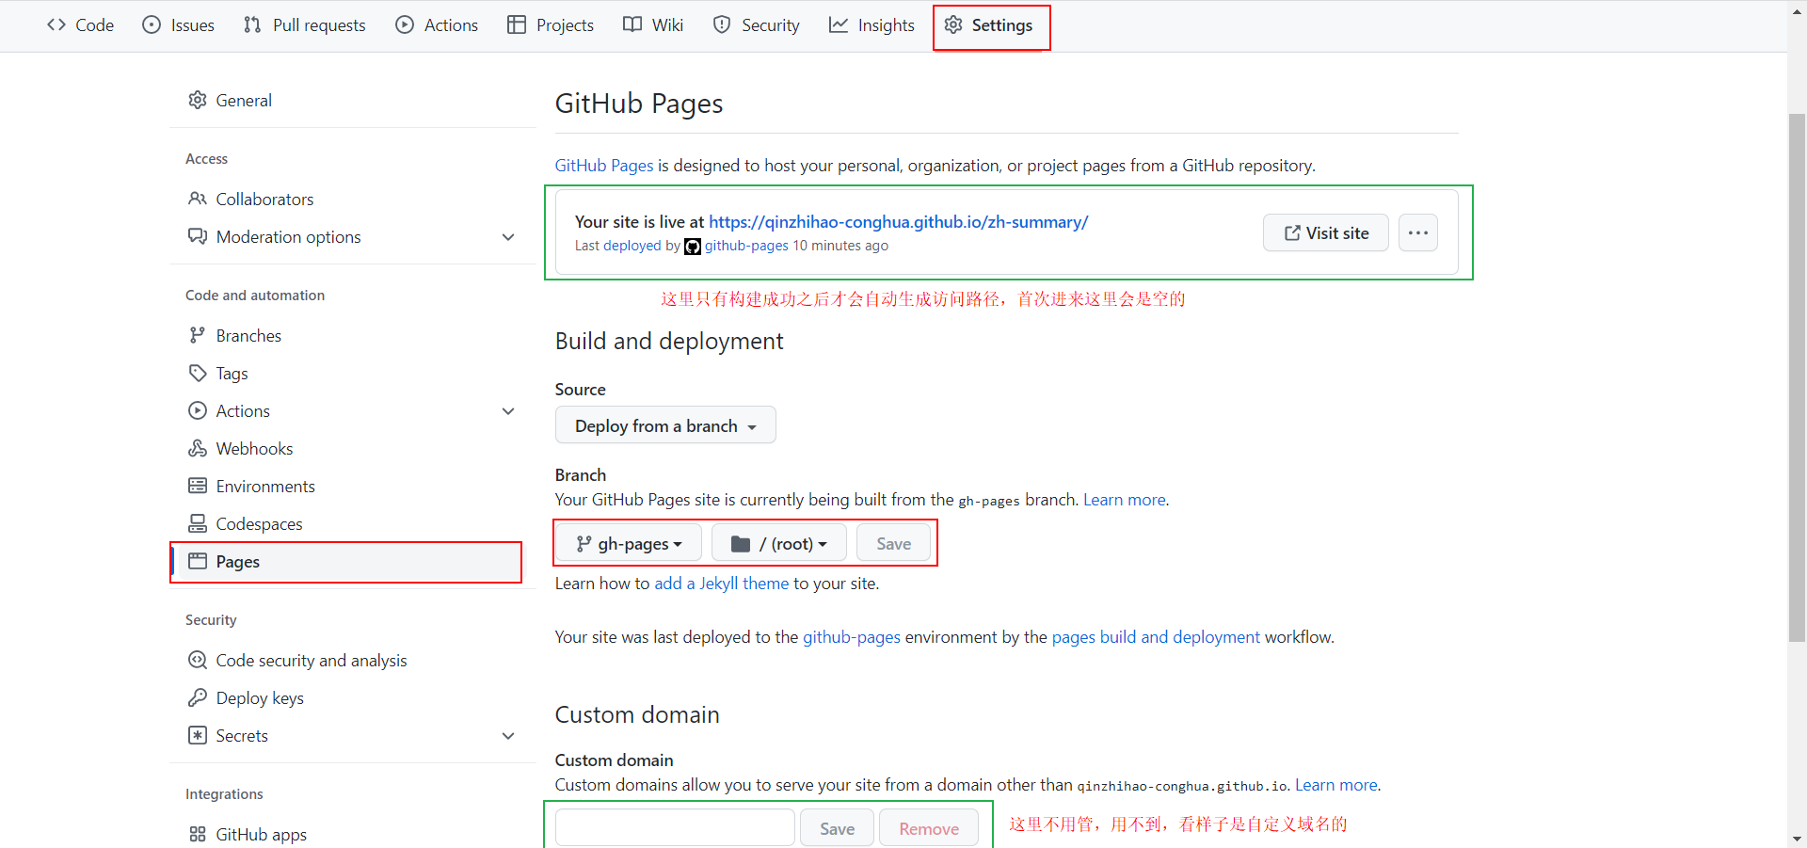Image resolution: width=1807 pixels, height=848 pixels.
Task: Open Learn more about custom domains
Action: click(x=1336, y=785)
